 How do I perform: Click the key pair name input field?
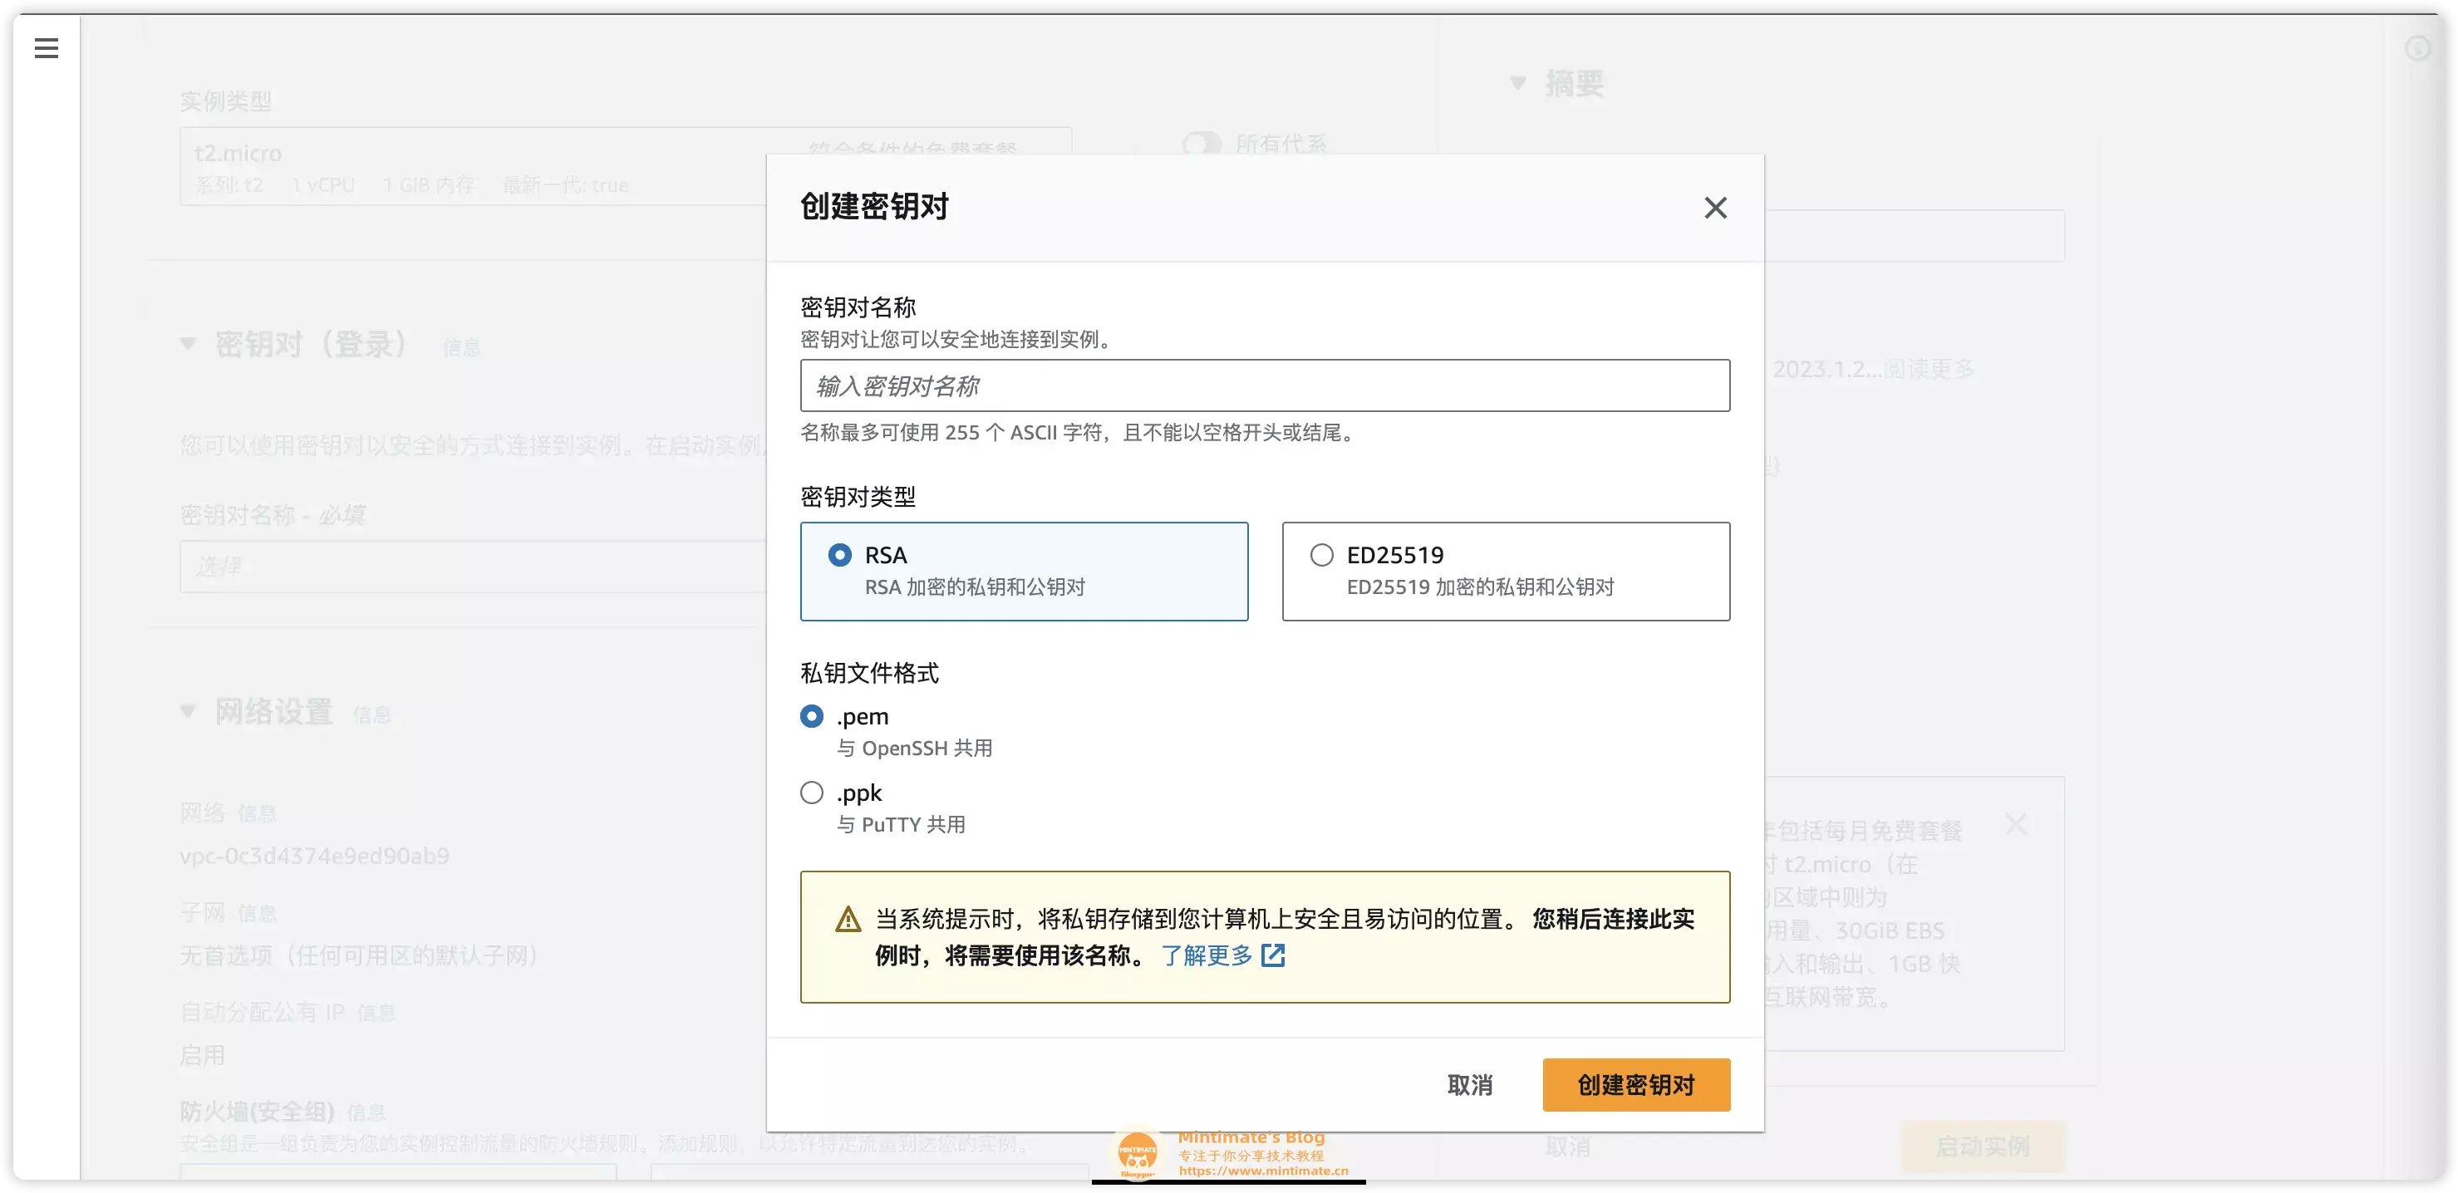[x=1264, y=385]
